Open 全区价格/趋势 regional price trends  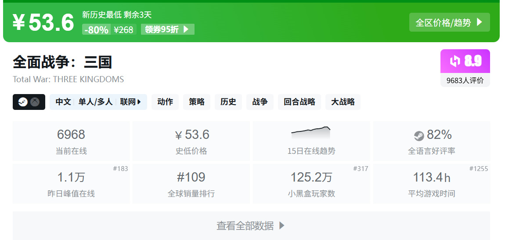tap(449, 22)
